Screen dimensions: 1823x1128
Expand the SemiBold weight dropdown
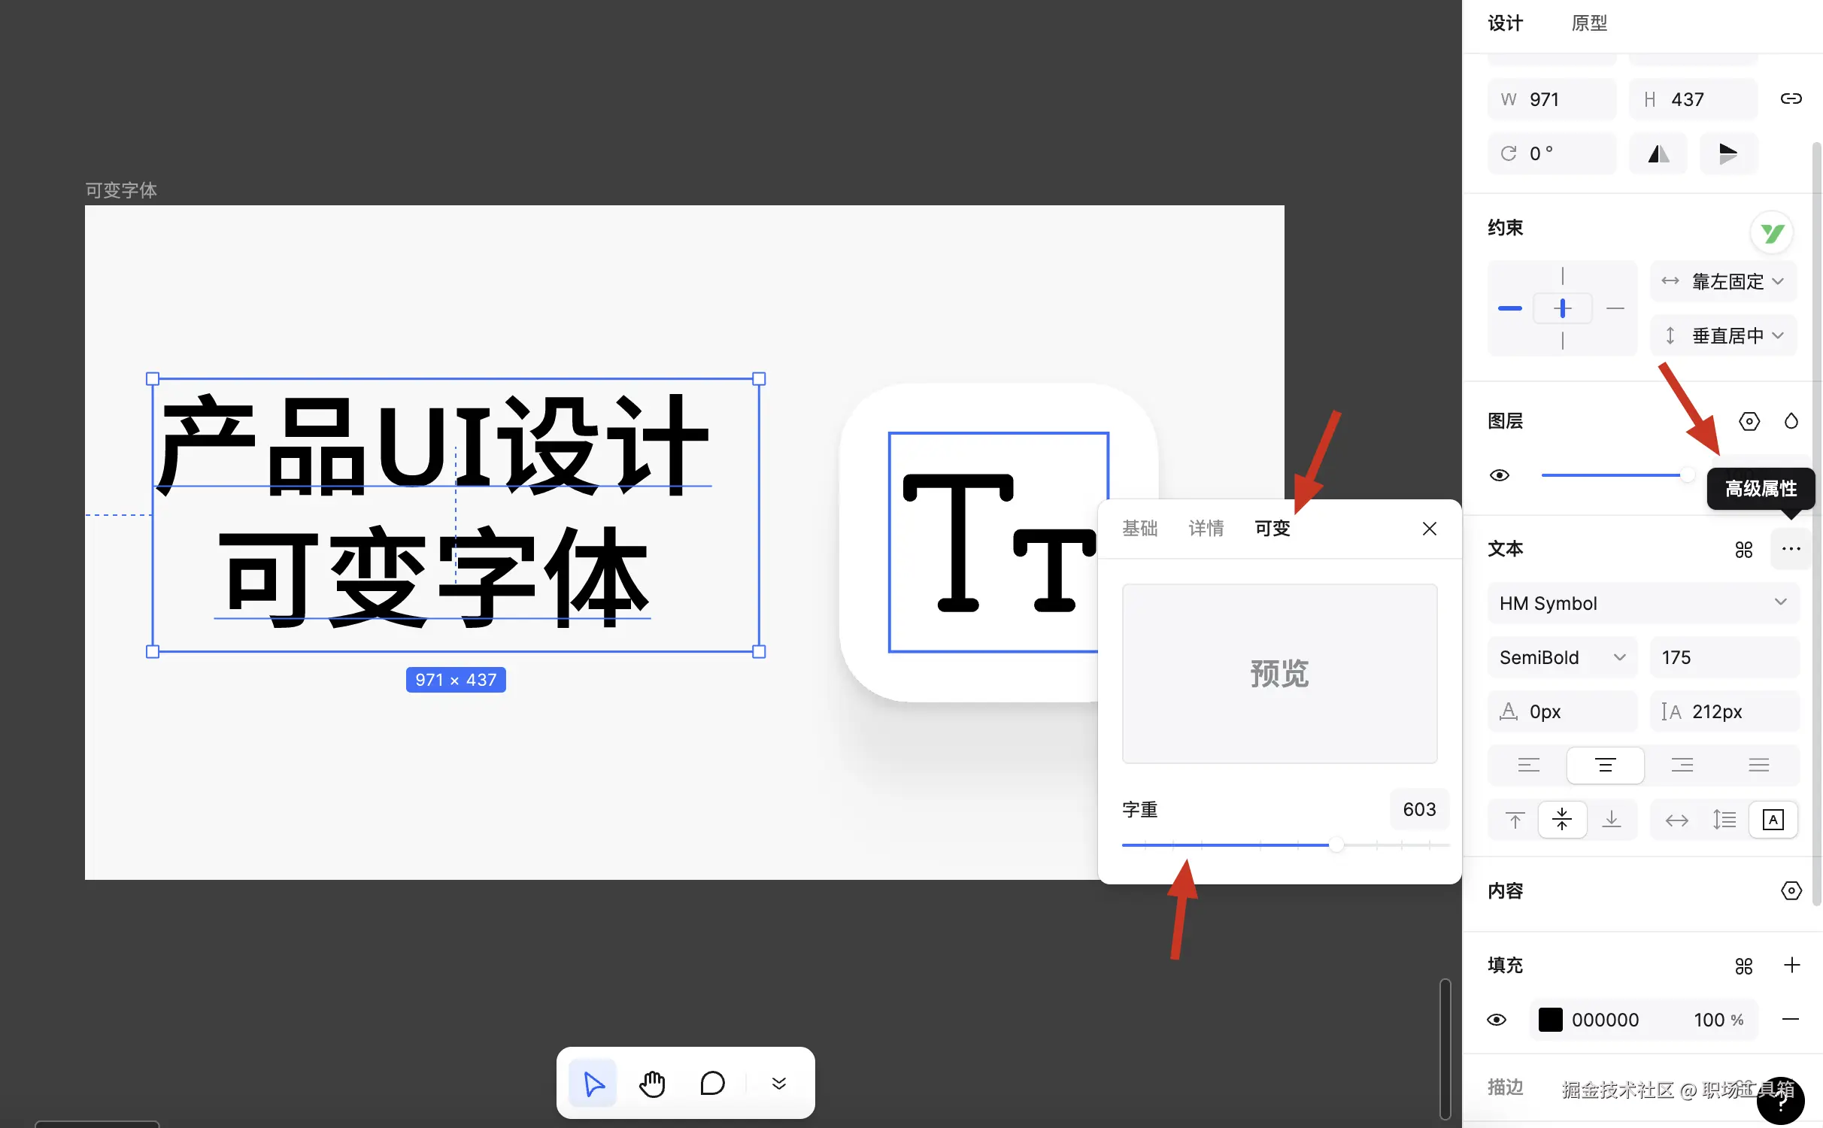click(x=1561, y=657)
